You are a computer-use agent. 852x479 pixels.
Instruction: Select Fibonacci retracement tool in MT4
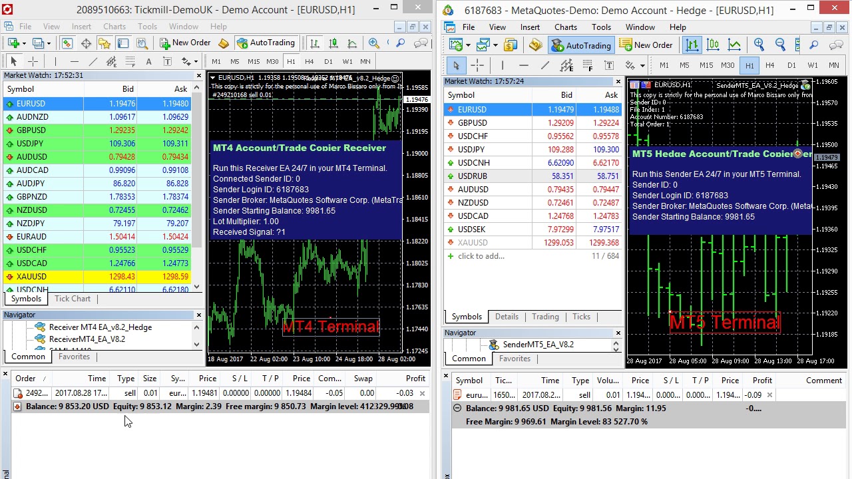tap(130, 61)
